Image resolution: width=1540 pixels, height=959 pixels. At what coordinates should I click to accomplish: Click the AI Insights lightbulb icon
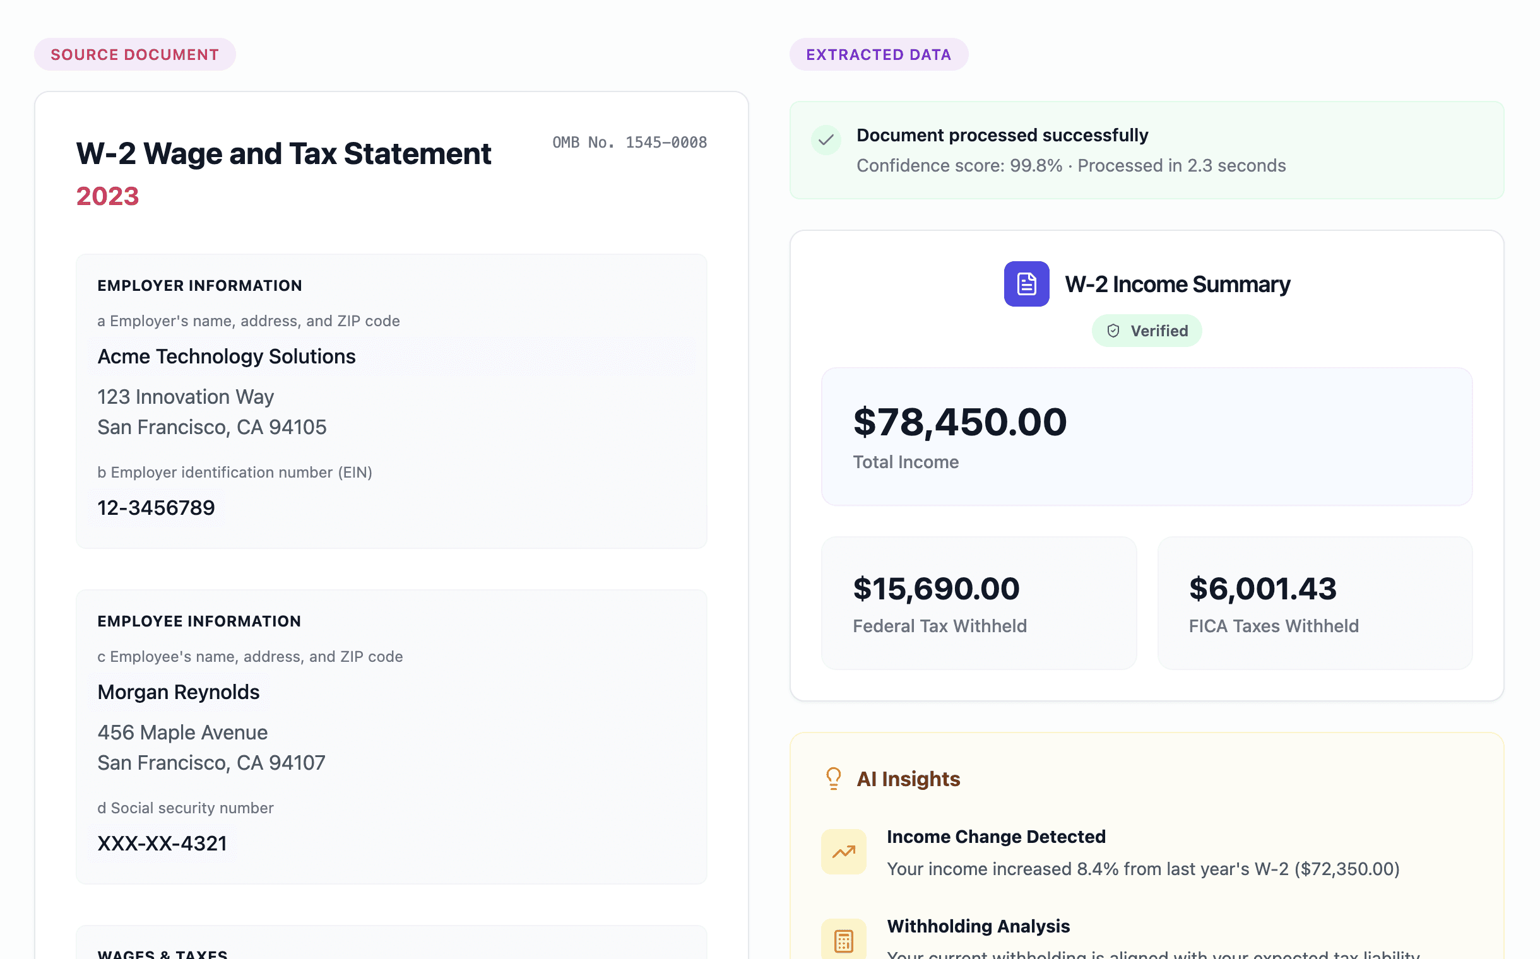click(833, 778)
